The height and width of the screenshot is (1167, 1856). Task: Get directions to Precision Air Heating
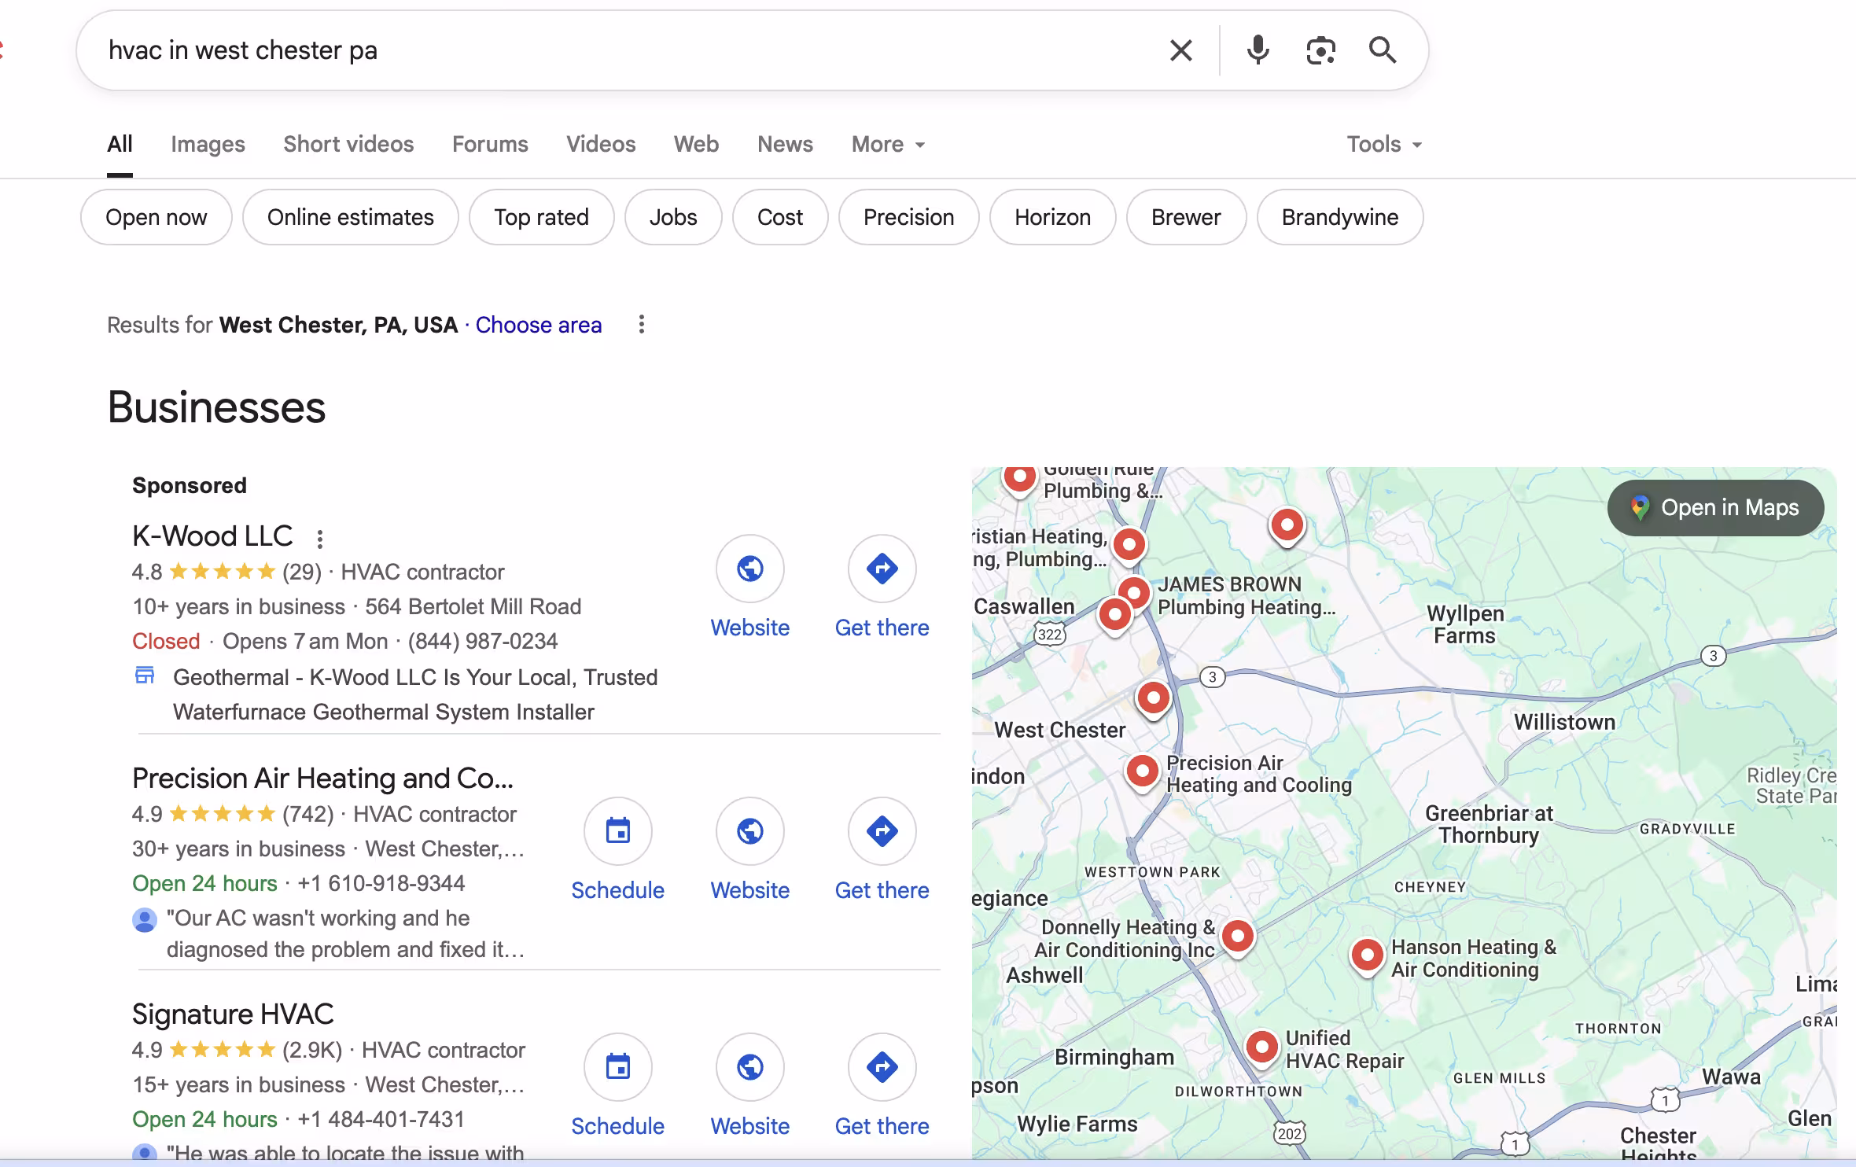click(x=882, y=831)
